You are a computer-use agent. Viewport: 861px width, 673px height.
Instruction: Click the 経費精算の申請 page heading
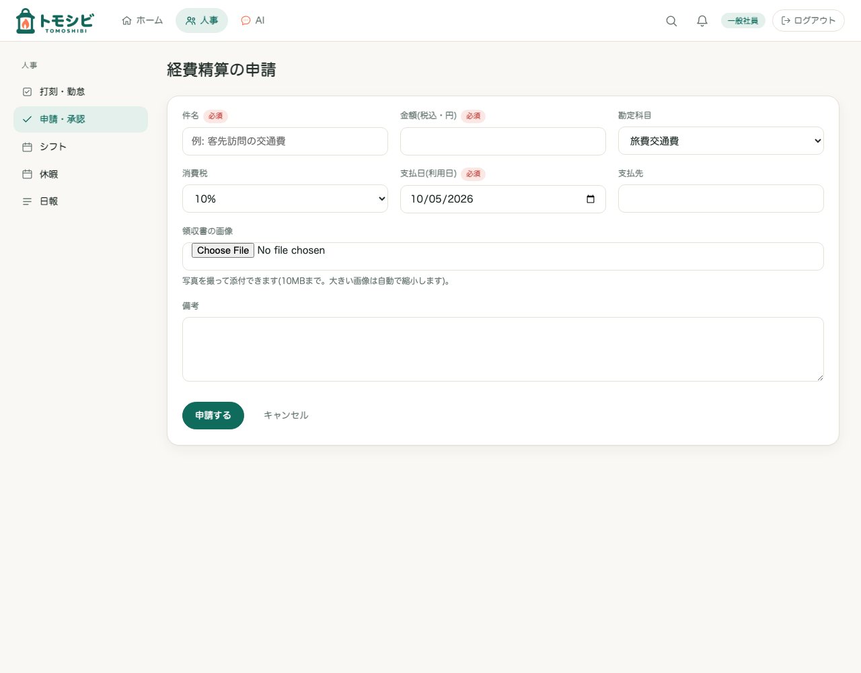(221, 70)
